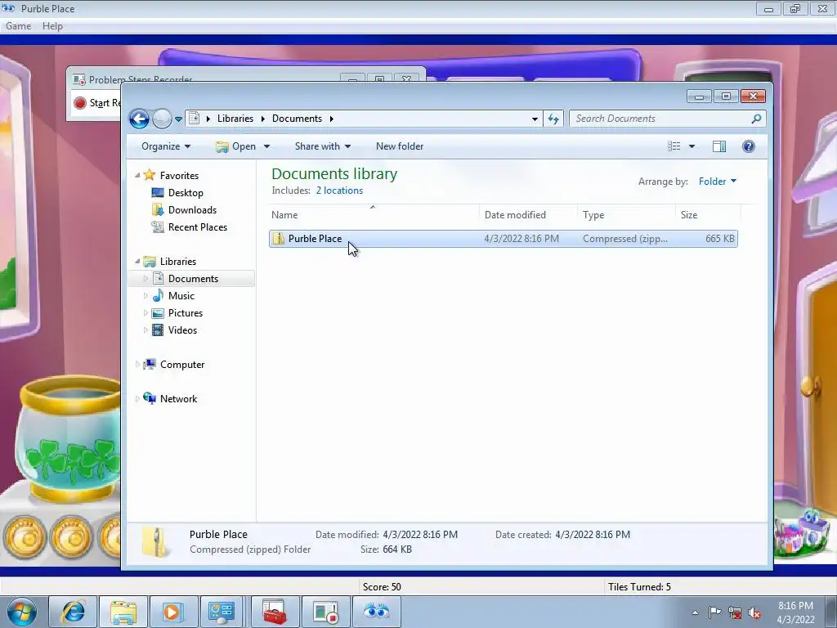Open Desktop in Favorites
Screen dimensions: 837x628
point(186,193)
